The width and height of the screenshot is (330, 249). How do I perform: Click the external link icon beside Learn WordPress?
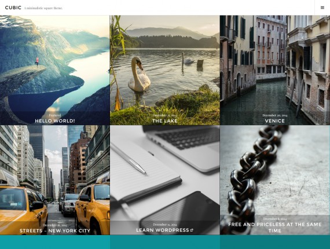pyautogui.click(x=192, y=230)
